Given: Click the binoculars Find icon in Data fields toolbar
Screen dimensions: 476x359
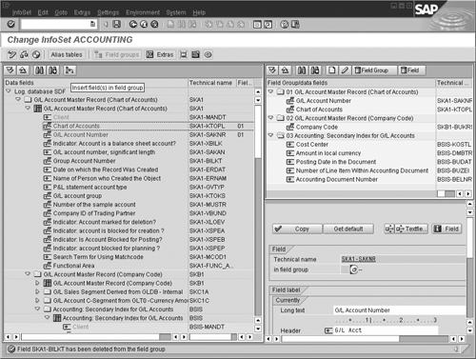Looking at the screenshot, I should (x=39, y=70).
